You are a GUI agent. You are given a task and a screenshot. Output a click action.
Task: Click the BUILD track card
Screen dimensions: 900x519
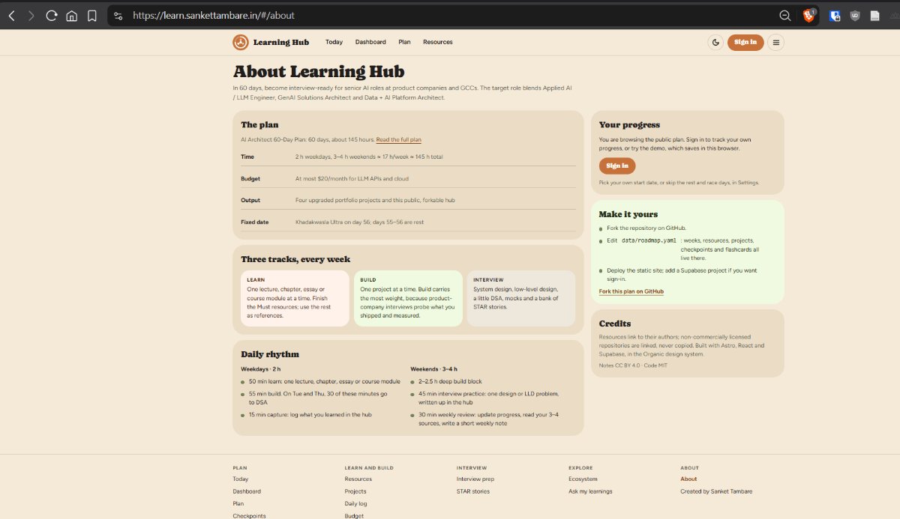(x=408, y=298)
